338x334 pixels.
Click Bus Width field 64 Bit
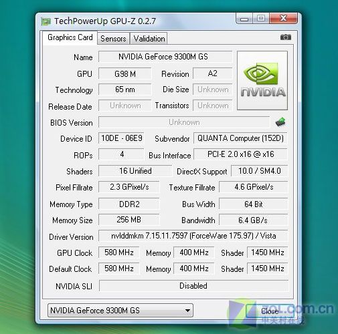[254, 204]
